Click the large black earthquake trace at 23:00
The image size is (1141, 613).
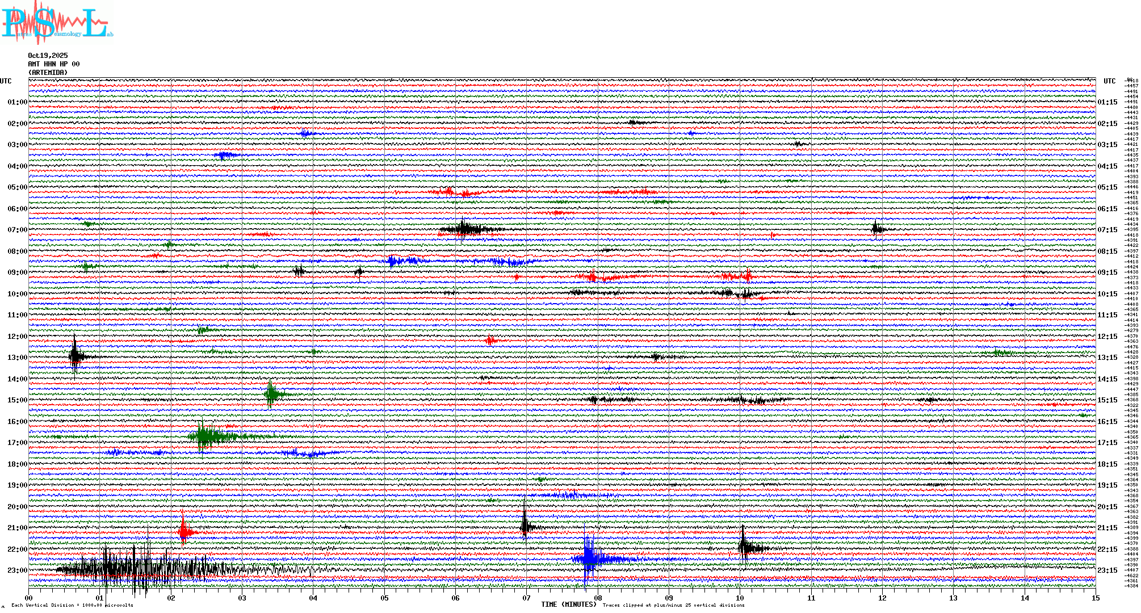click(131, 569)
